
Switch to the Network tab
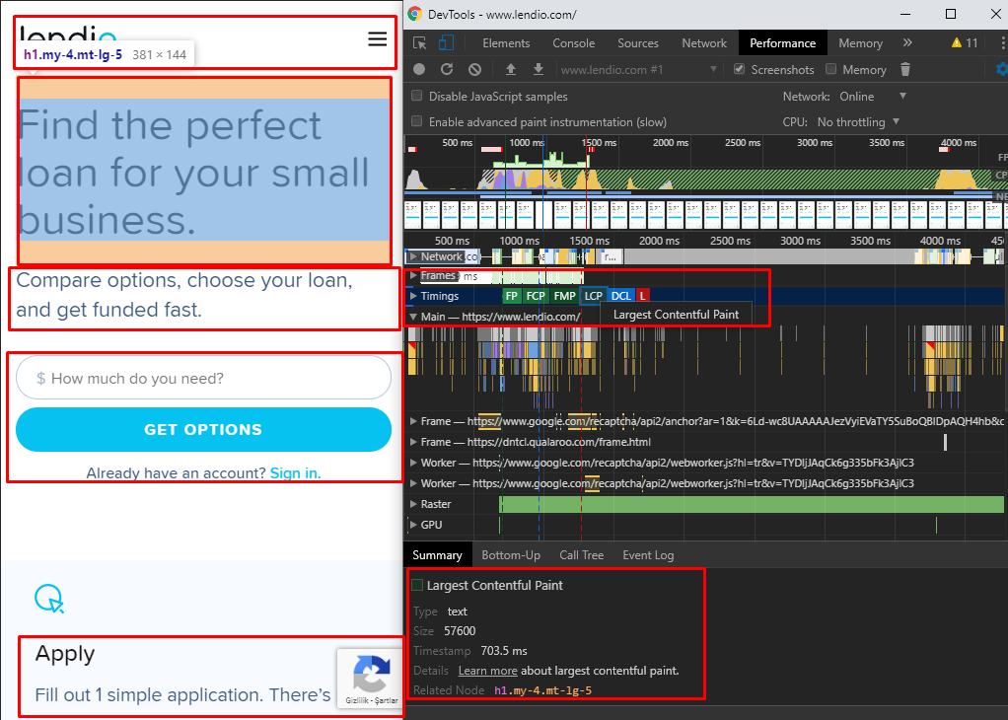(x=703, y=43)
